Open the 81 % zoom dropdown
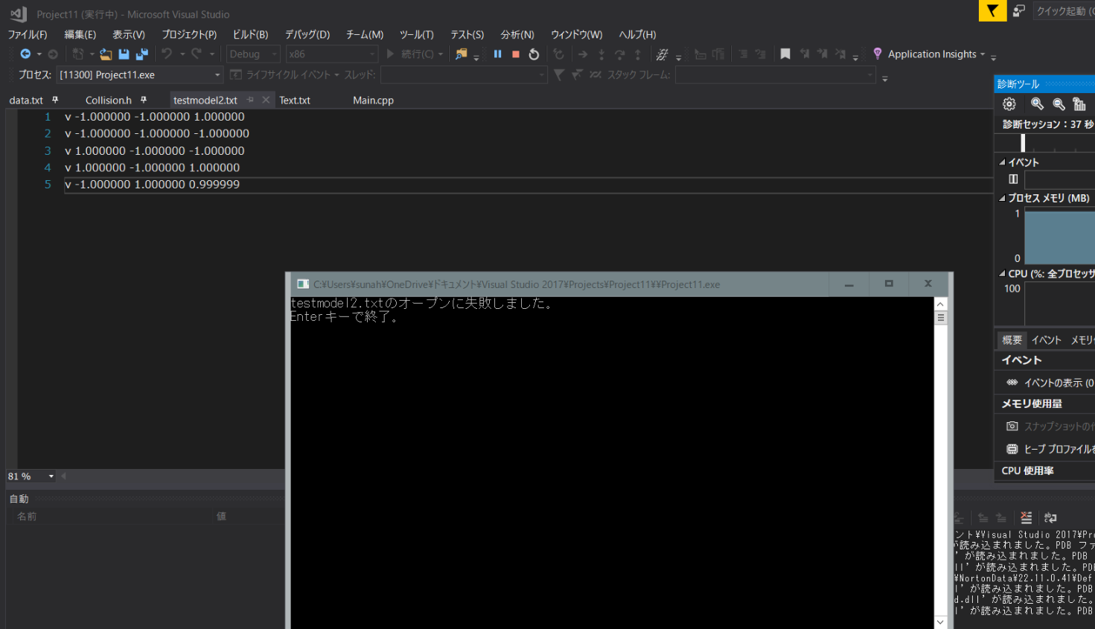The image size is (1095, 629). [x=51, y=476]
